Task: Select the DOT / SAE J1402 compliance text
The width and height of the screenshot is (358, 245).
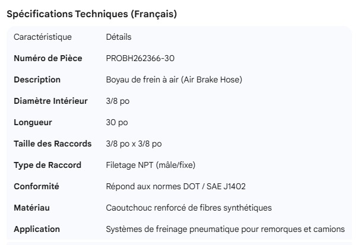Action: click(x=216, y=186)
